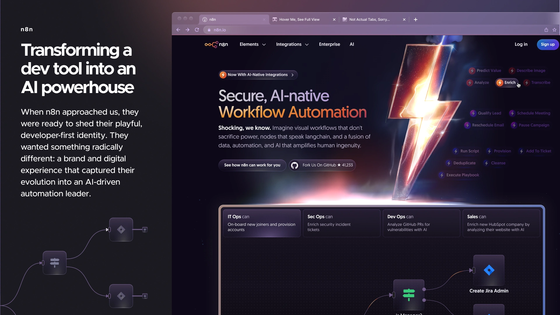
Task: Click the 'Add To Ticket' chip
Action: point(535,151)
